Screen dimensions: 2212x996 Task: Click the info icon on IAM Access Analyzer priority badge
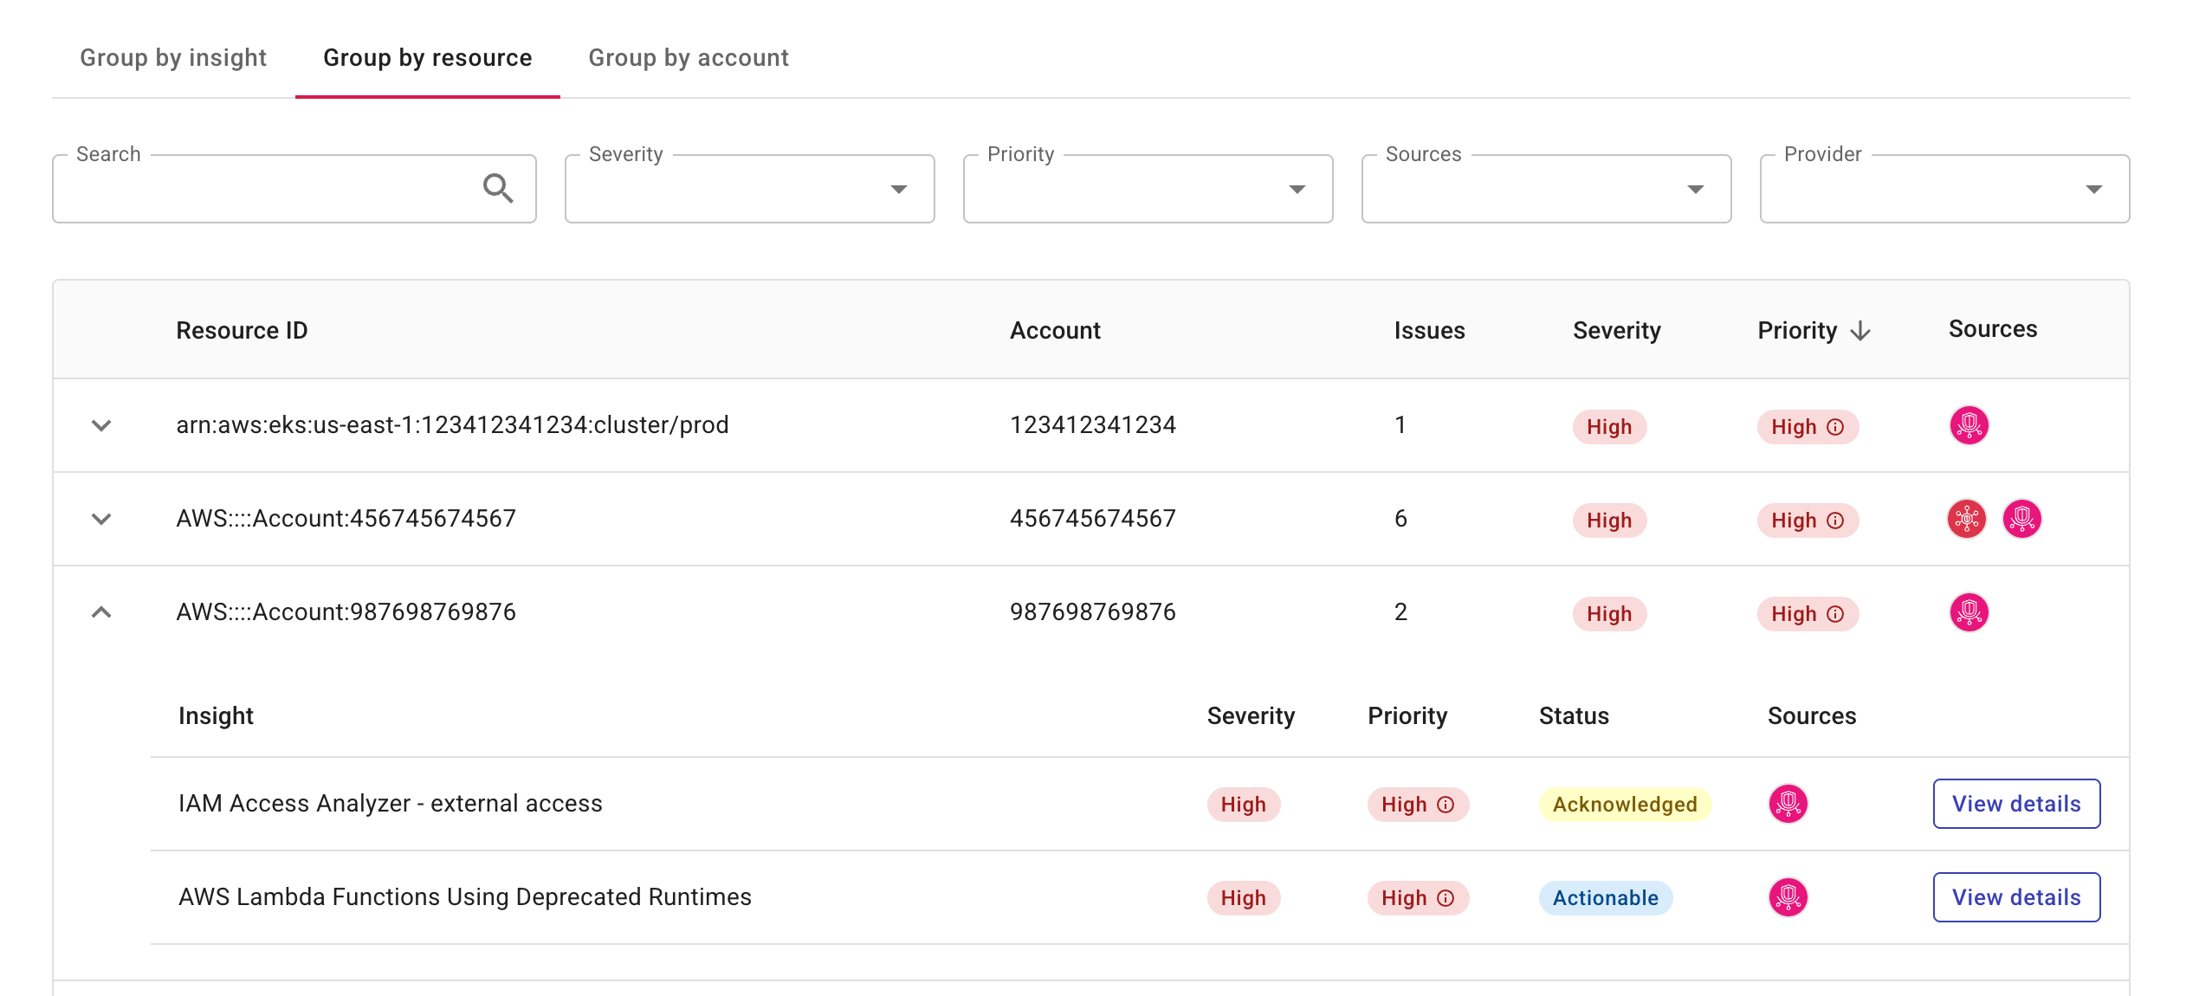pos(1445,805)
